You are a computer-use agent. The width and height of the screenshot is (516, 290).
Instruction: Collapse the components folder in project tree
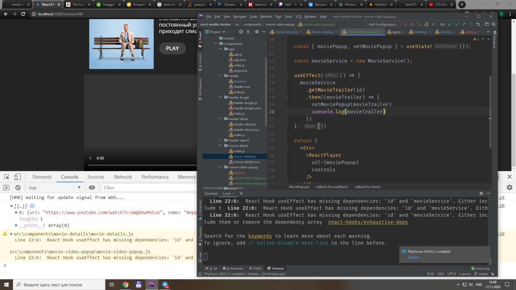[x=215, y=43]
